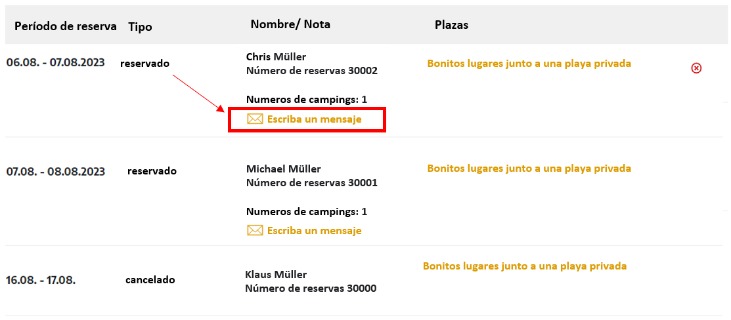Click the 'Tipo' column header

tap(140, 27)
